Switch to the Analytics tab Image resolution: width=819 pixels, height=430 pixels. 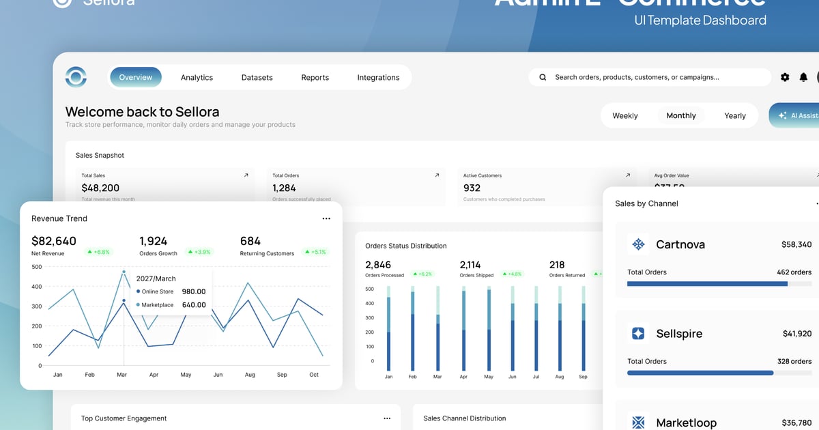click(197, 77)
